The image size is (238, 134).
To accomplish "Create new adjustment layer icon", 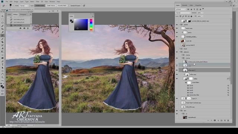I will [218, 121].
